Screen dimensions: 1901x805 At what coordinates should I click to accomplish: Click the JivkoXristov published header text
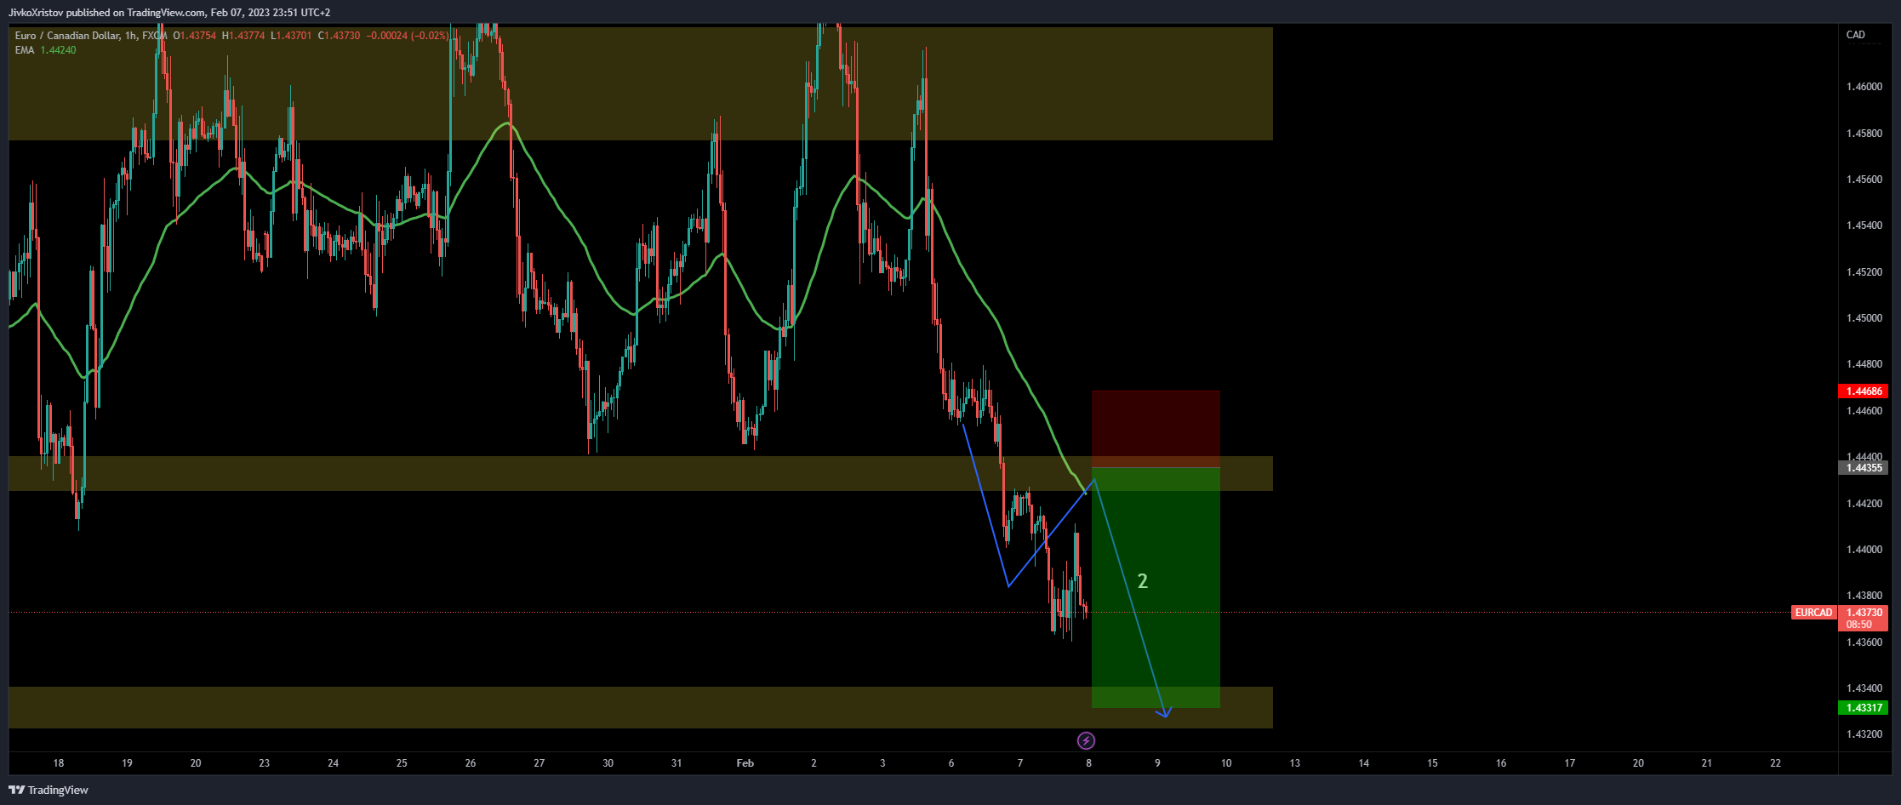click(169, 12)
